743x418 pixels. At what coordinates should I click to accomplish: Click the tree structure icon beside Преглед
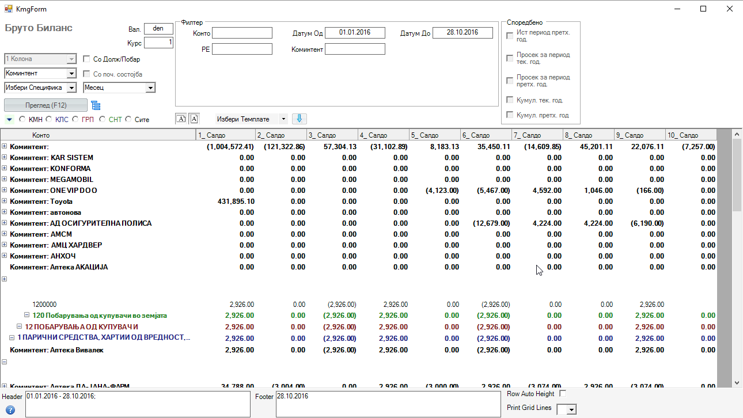[x=96, y=105]
